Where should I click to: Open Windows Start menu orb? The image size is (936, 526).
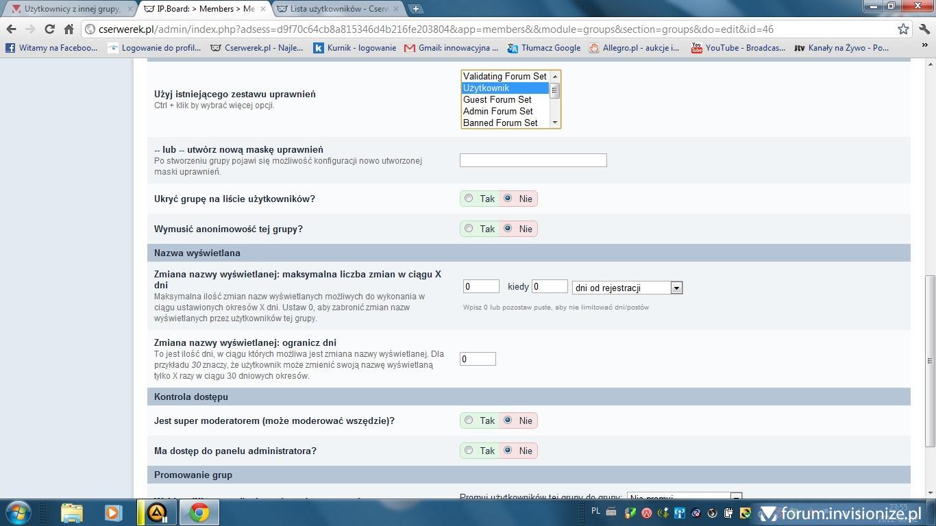tap(19, 512)
